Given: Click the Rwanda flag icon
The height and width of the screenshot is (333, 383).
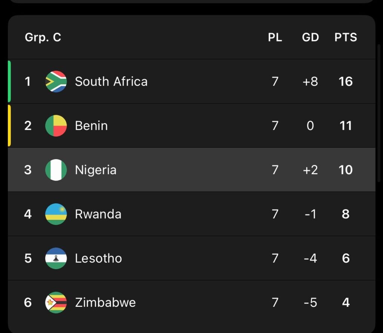Looking at the screenshot, I should (56, 214).
